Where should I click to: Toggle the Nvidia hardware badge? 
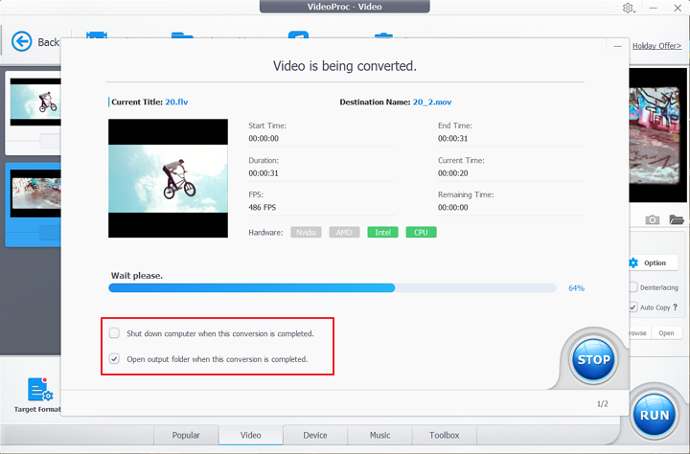click(306, 233)
